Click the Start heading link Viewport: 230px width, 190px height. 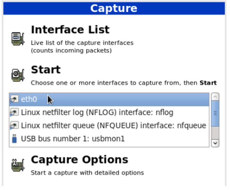point(46,70)
